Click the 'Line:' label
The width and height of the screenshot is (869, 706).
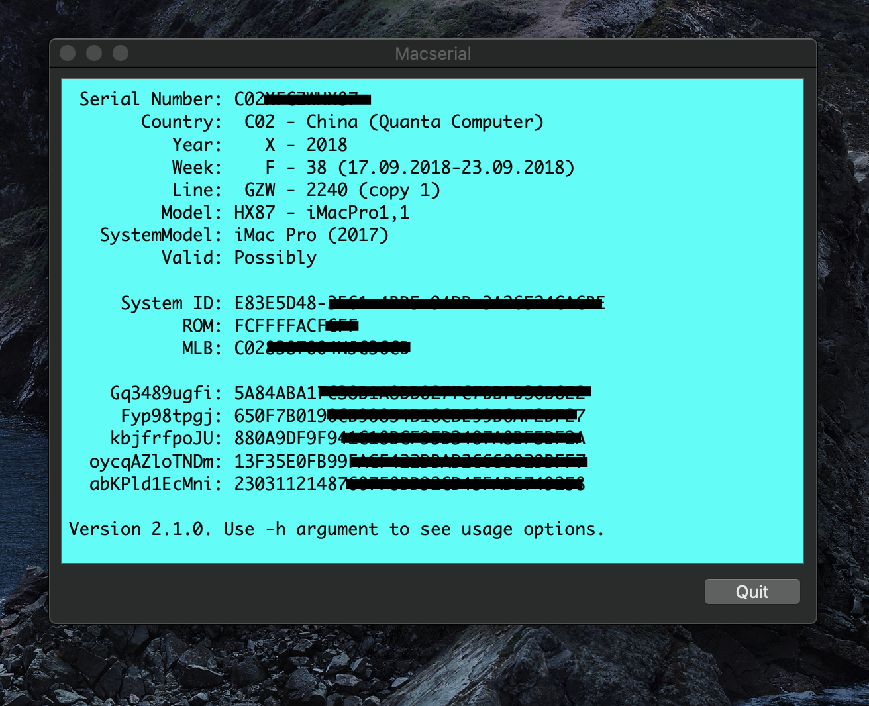point(197,190)
